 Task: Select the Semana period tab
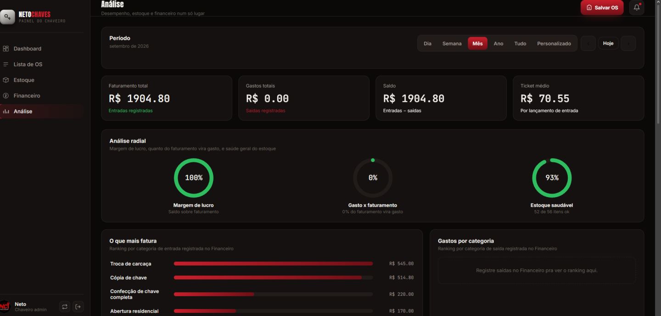pos(452,44)
